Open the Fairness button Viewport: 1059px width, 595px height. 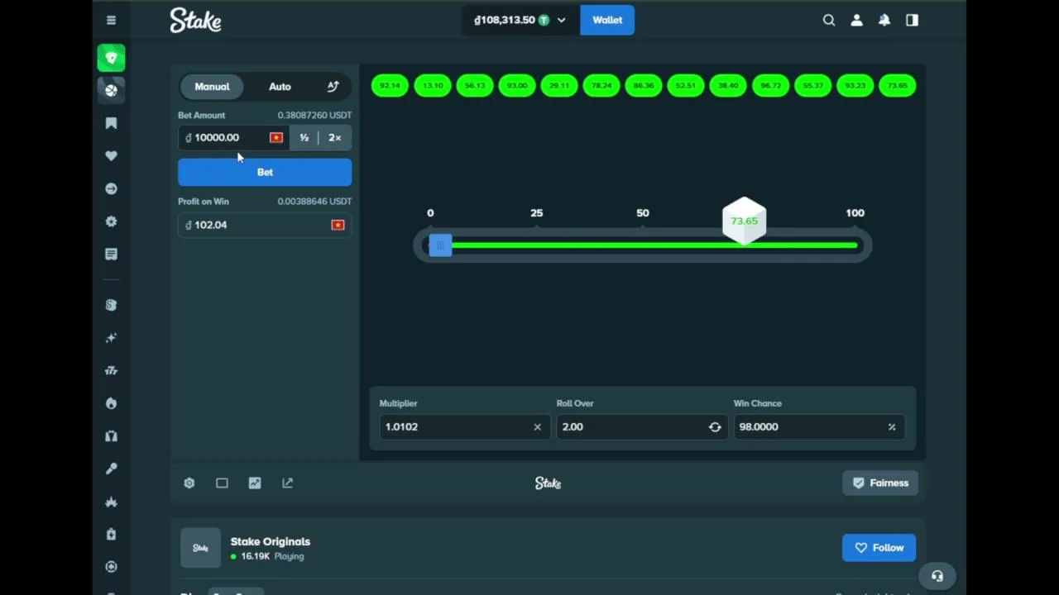point(880,483)
